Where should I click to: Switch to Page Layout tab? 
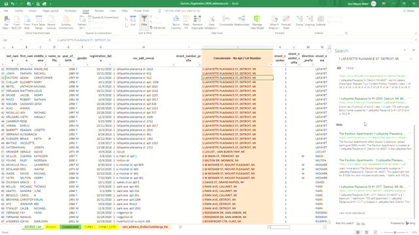coord(50,11)
